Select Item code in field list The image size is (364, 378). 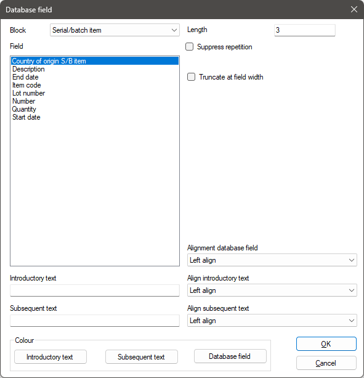pos(26,85)
